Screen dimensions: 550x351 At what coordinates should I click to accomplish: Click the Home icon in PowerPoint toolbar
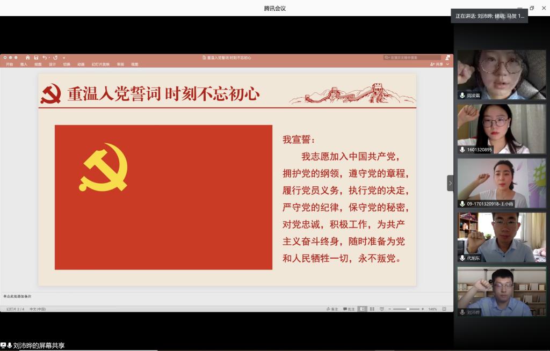[x=28, y=57]
